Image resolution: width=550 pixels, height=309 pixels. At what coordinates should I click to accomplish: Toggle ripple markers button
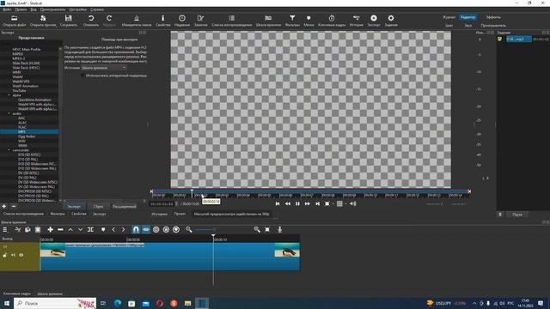point(176,229)
